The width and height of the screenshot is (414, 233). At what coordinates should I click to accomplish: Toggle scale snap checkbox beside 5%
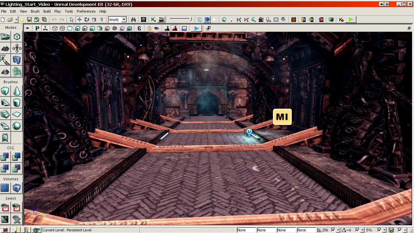coord(379,230)
